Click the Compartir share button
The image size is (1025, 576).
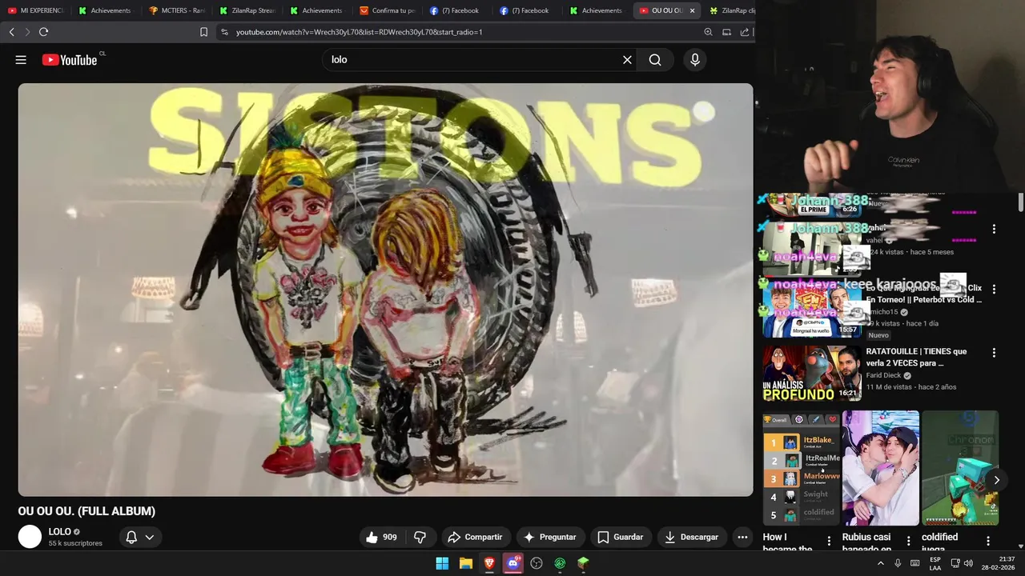click(475, 537)
